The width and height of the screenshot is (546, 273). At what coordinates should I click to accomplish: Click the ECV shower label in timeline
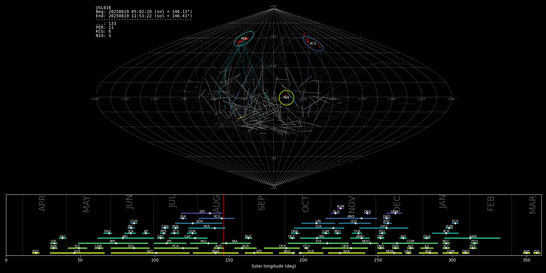[x=455, y=221]
